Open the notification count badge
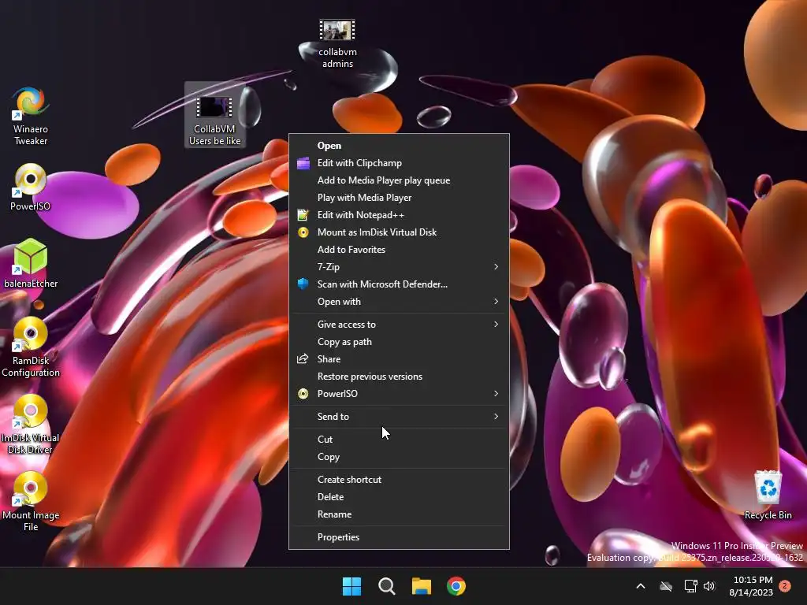 click(785, 585)
